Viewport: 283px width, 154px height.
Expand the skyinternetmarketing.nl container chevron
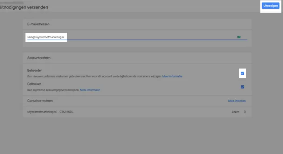tap(245, 112)
